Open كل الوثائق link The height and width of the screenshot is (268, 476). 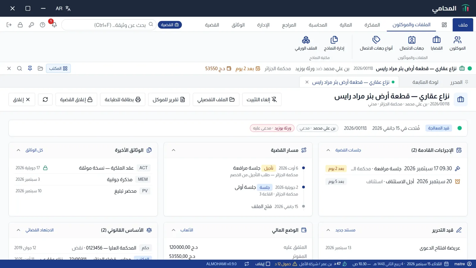[34, 150]
